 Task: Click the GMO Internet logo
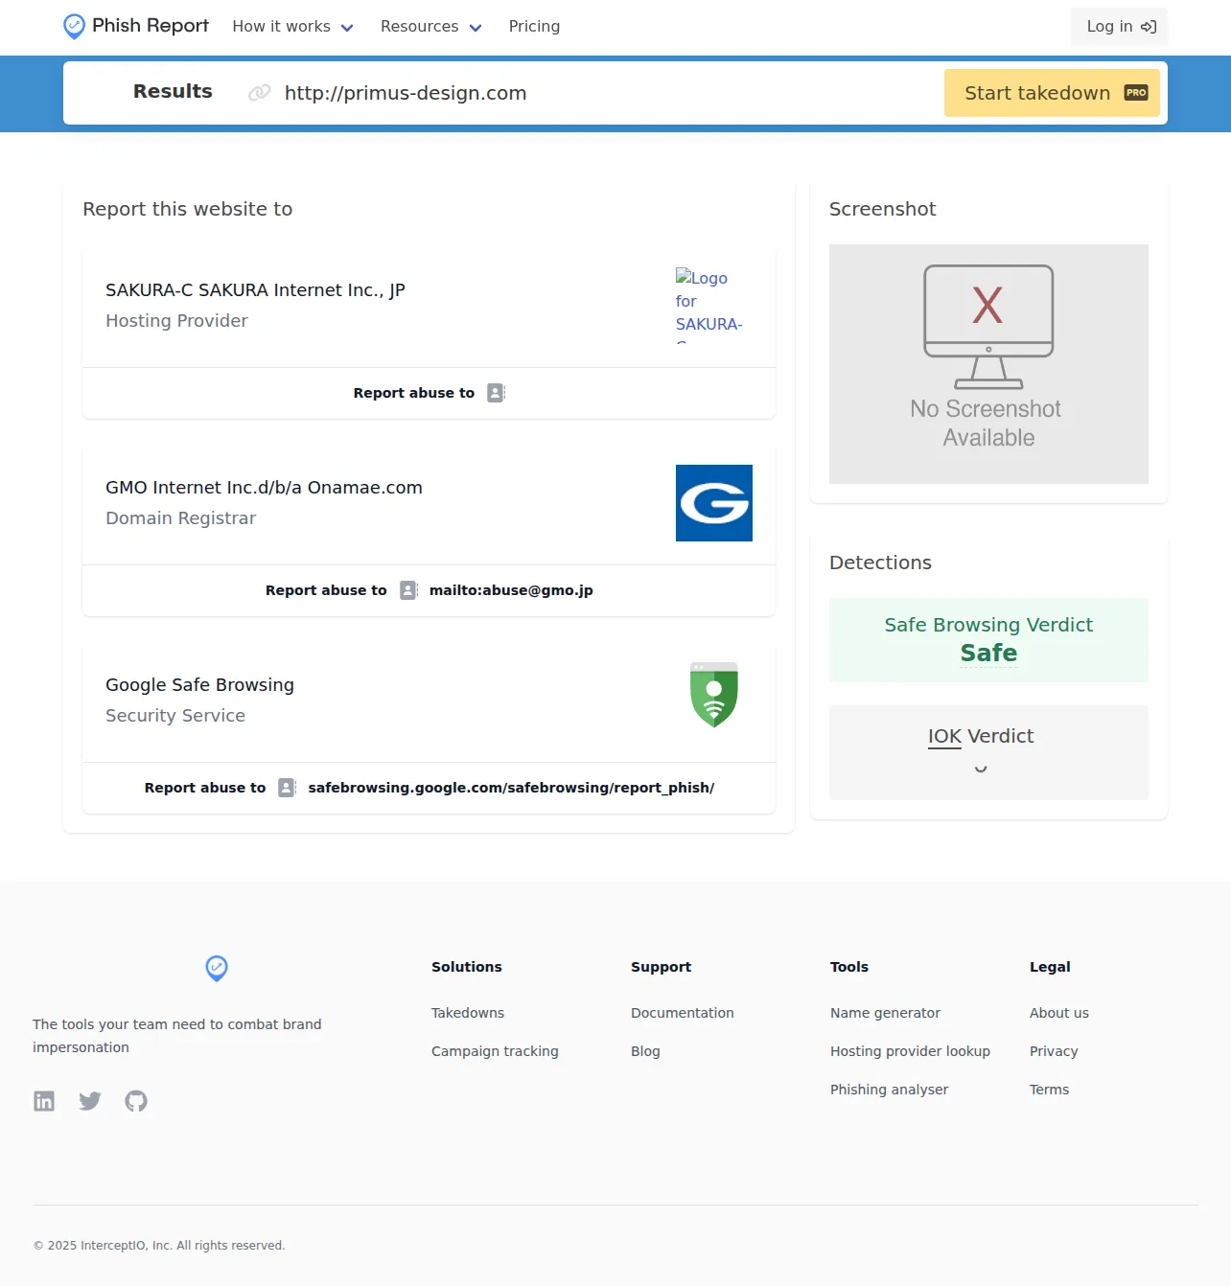pyautogui.click(x=714, y=503)
